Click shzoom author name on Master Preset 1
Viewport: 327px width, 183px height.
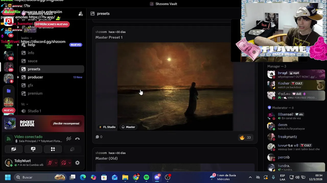click(x=101, y=32)
